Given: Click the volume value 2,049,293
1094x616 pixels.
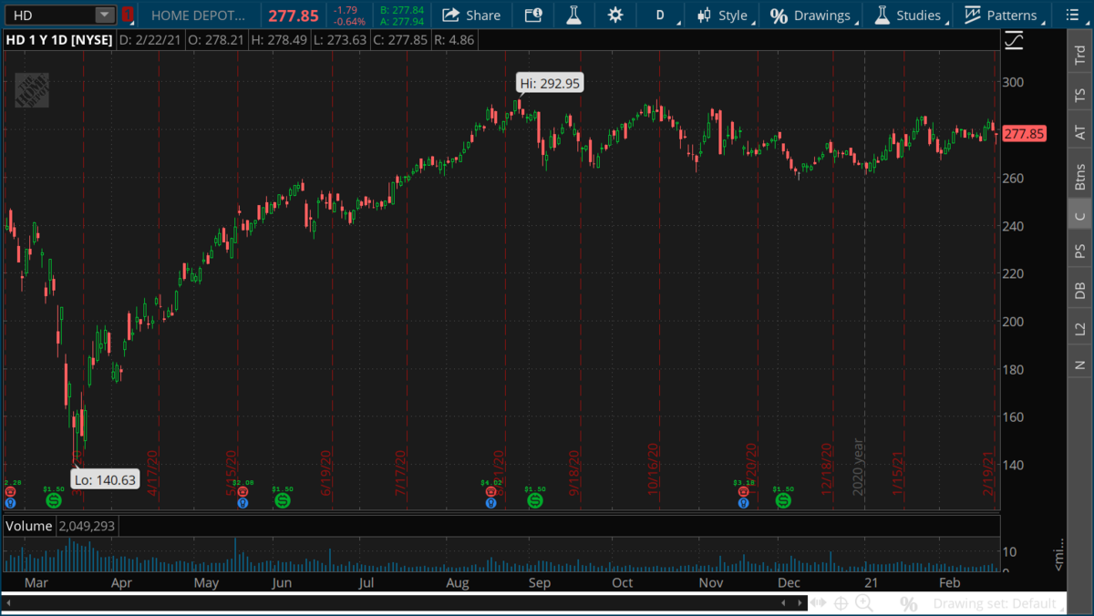Looking at the screenshot, I should (x=87, y=526).
